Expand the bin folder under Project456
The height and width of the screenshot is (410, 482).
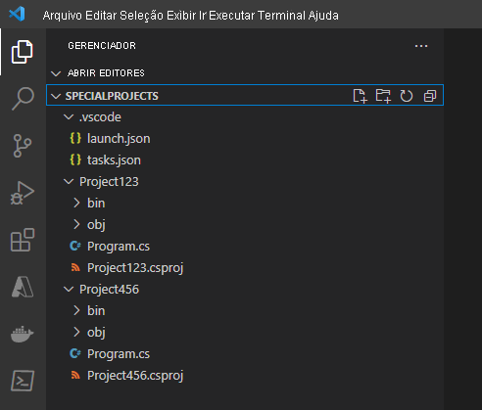coord(76,310)
